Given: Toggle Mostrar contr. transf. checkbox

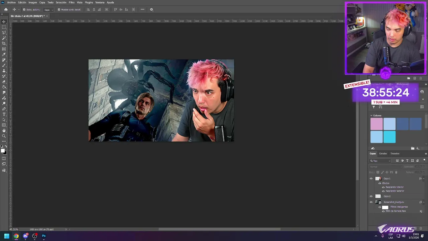Looking at the screenshot, I should click(59, 9).
